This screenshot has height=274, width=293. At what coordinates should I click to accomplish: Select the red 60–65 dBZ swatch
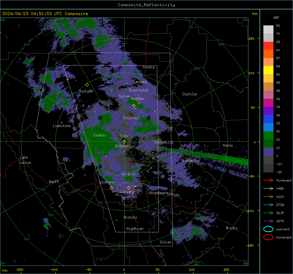pos(268,46)
